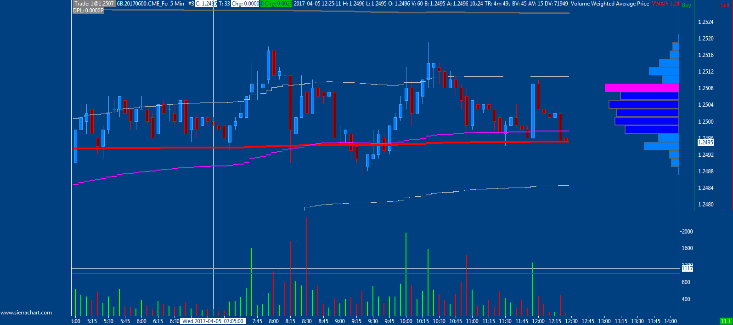Click the 1.2508 price scale label

[x=706, y=88]
